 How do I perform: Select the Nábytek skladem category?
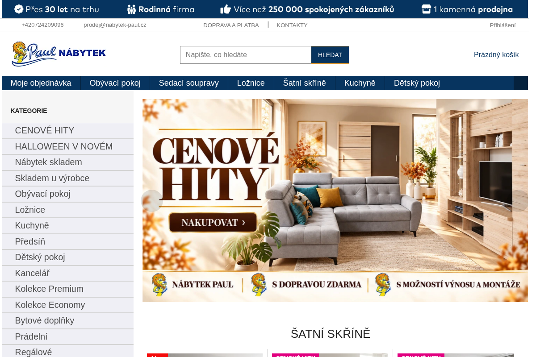(67, 162)
